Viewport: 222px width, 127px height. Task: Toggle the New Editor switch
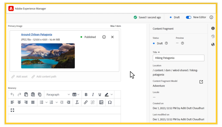pyautogui.click(x=188, y=17)
